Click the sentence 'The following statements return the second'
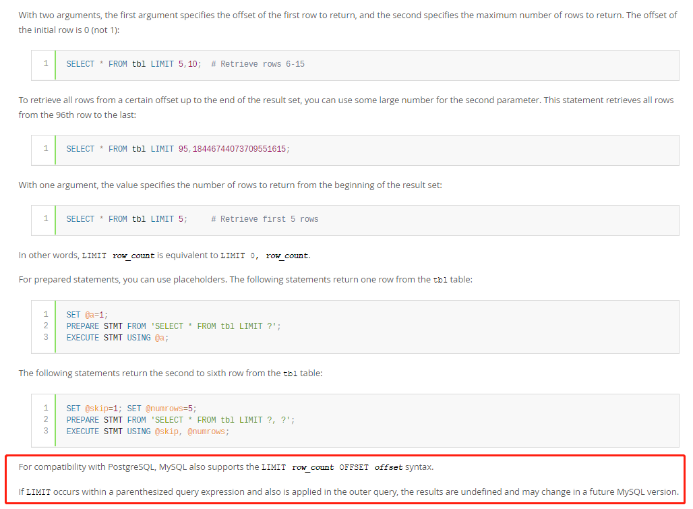This screenshot has width=693, height=509. [171, 373]
